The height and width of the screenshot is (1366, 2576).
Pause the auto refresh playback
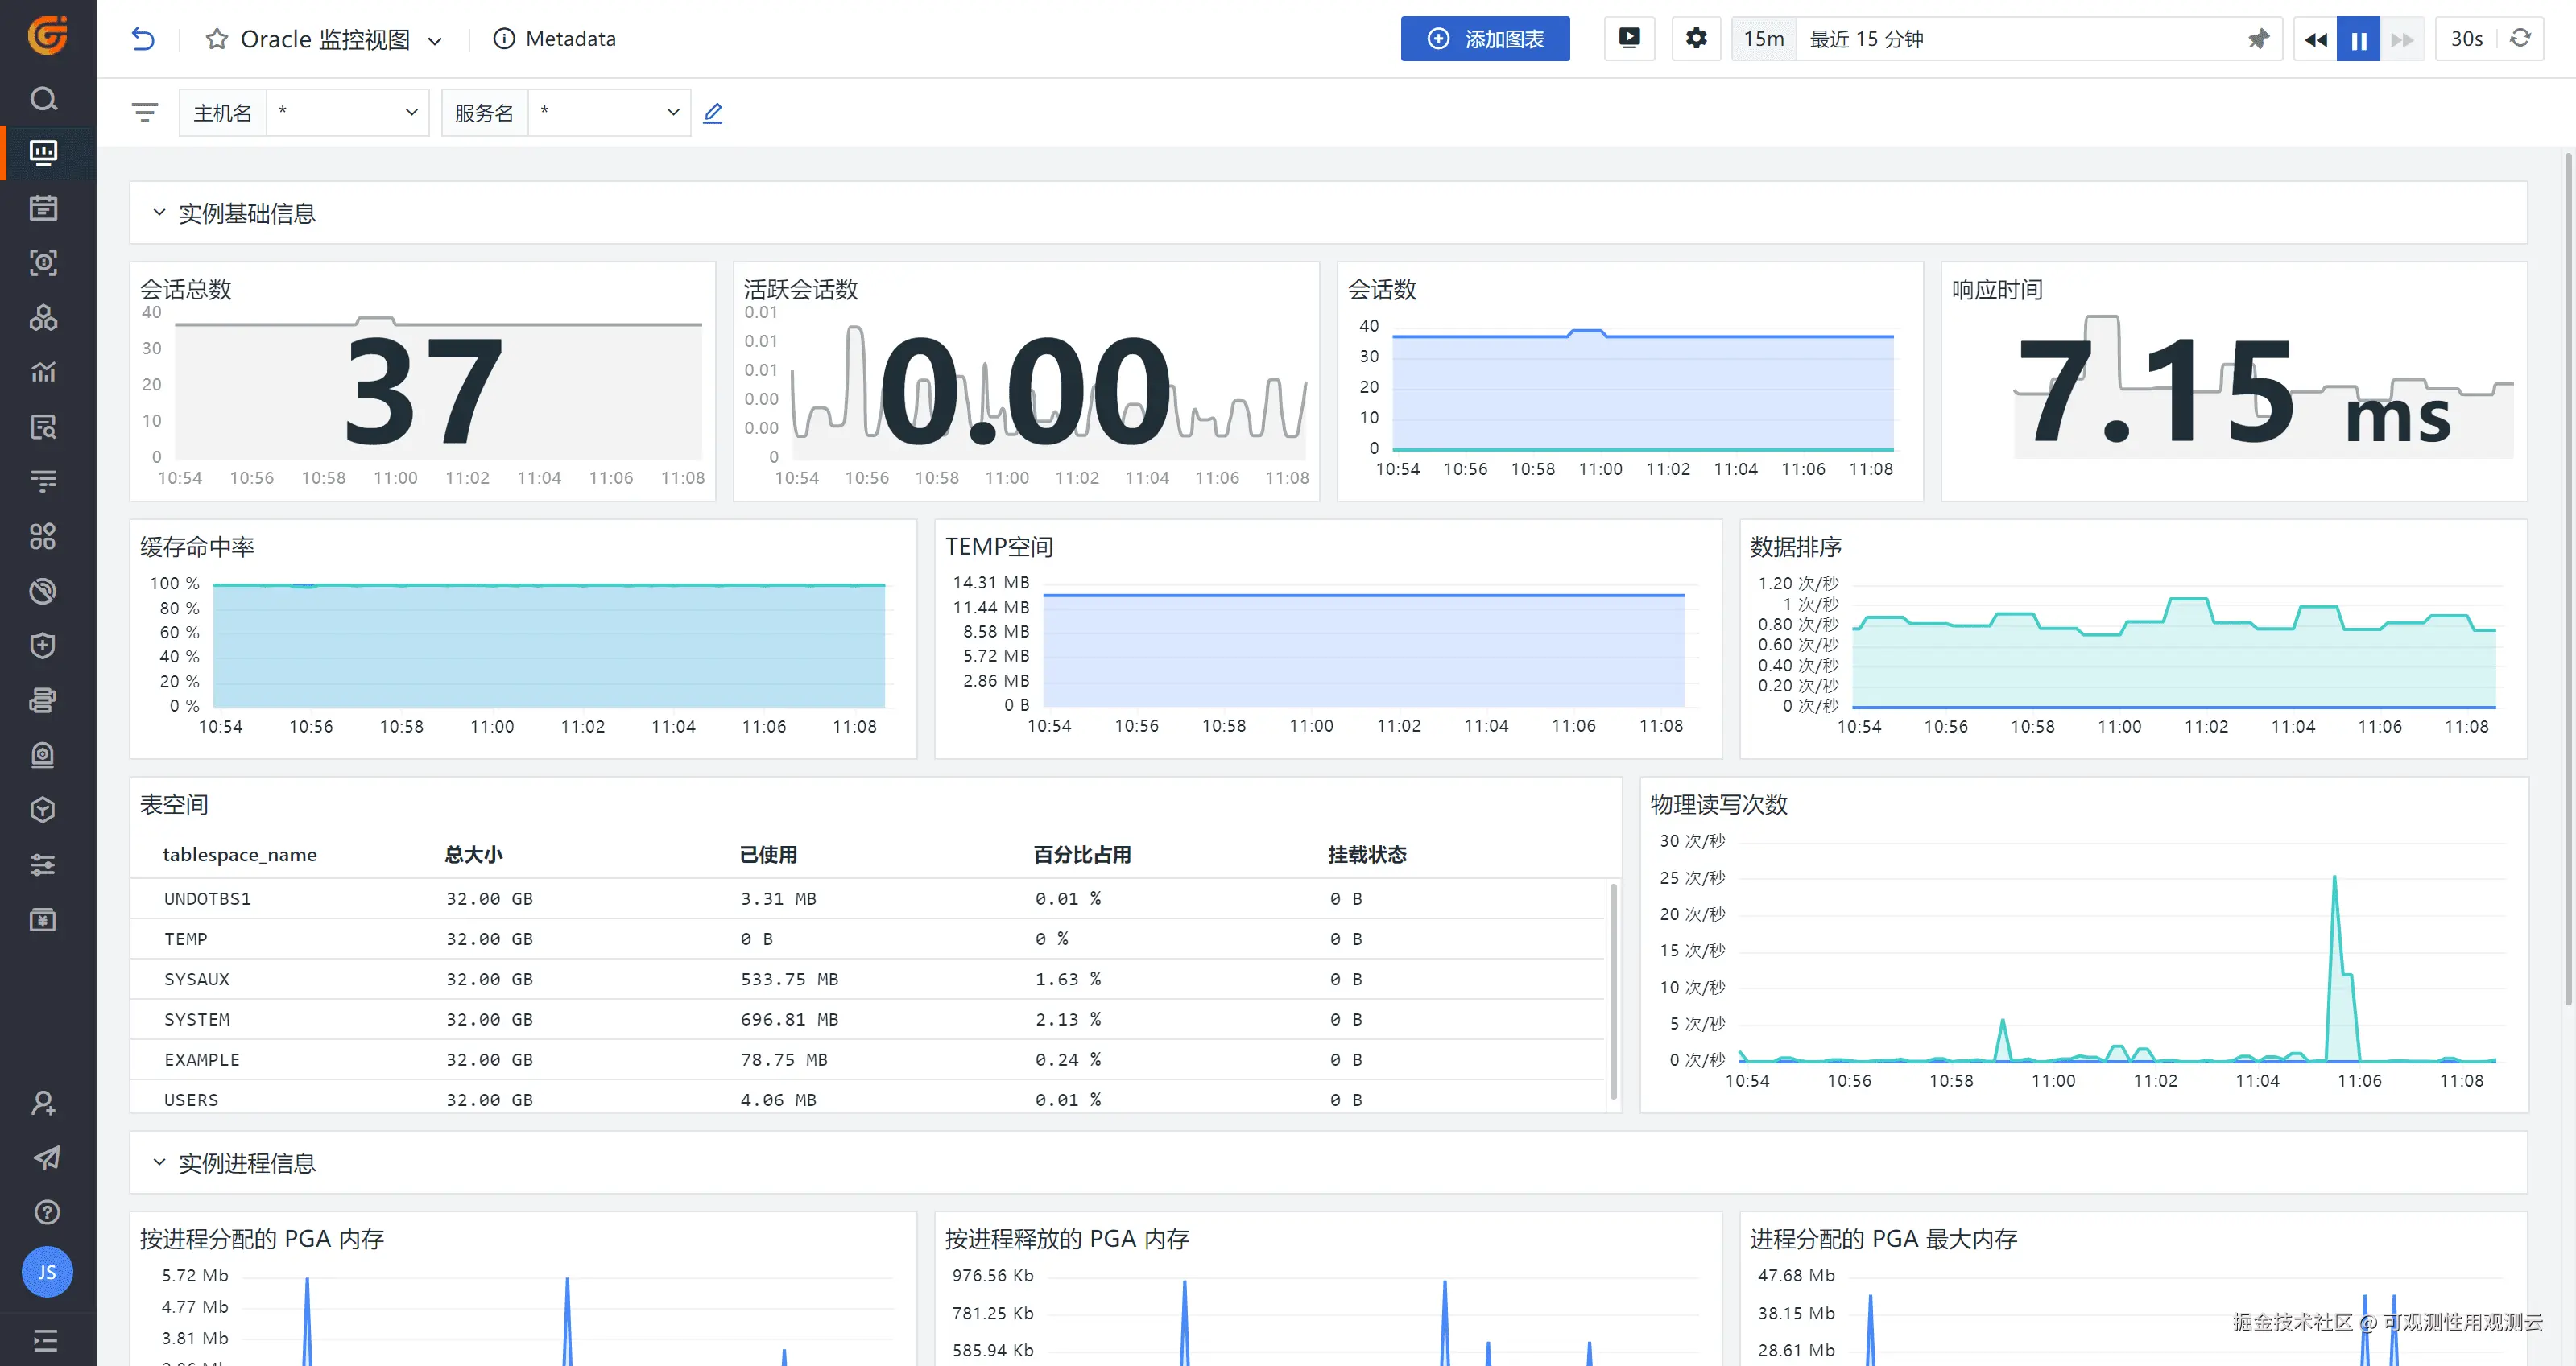tap(2358, 39)
